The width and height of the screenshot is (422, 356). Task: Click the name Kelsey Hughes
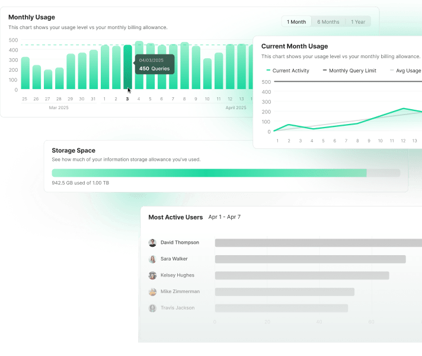177,275
